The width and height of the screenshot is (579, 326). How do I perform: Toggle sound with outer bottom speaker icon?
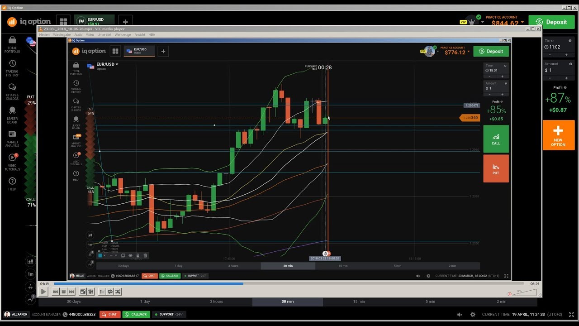(x=460, y=314)
